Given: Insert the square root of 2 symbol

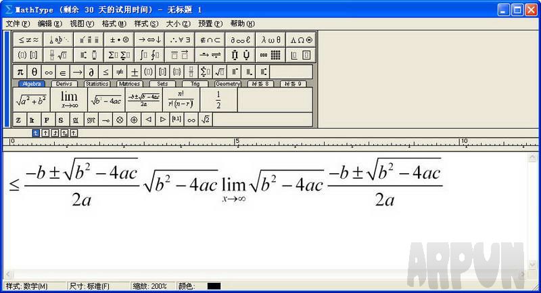Looking at the screenshot, I should click(206, 120).
